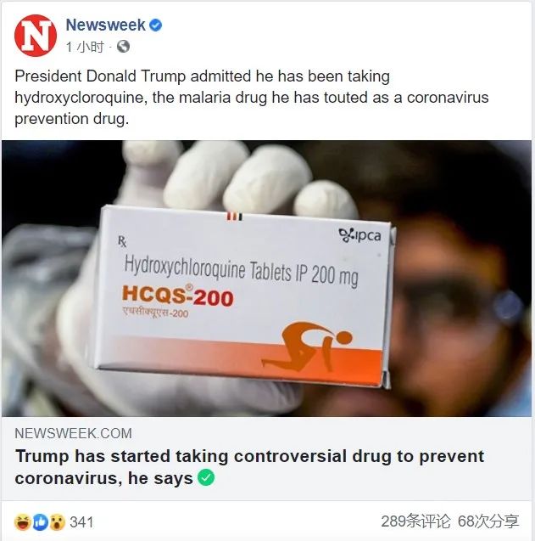Click the blue Like thumbs-up reaction icon
Screen dimensions: 535x541
(40, 522)
